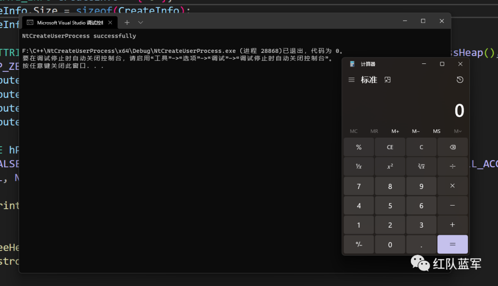Click the x squared key
Viewport: 498px width, 286px height.
pos(390,166)
